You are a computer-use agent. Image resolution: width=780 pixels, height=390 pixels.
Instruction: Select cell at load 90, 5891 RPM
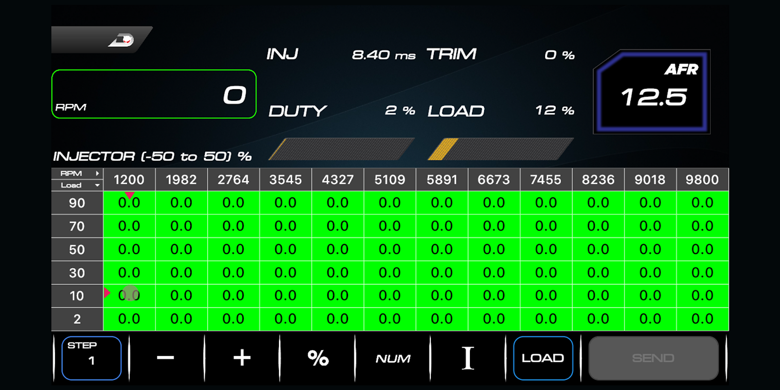(442, 203)
